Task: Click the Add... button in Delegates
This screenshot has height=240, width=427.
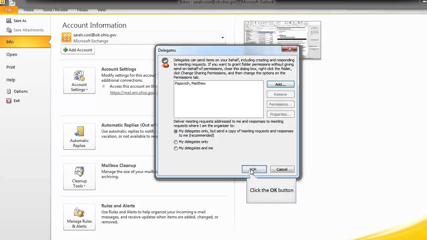Action: (281, 84)
